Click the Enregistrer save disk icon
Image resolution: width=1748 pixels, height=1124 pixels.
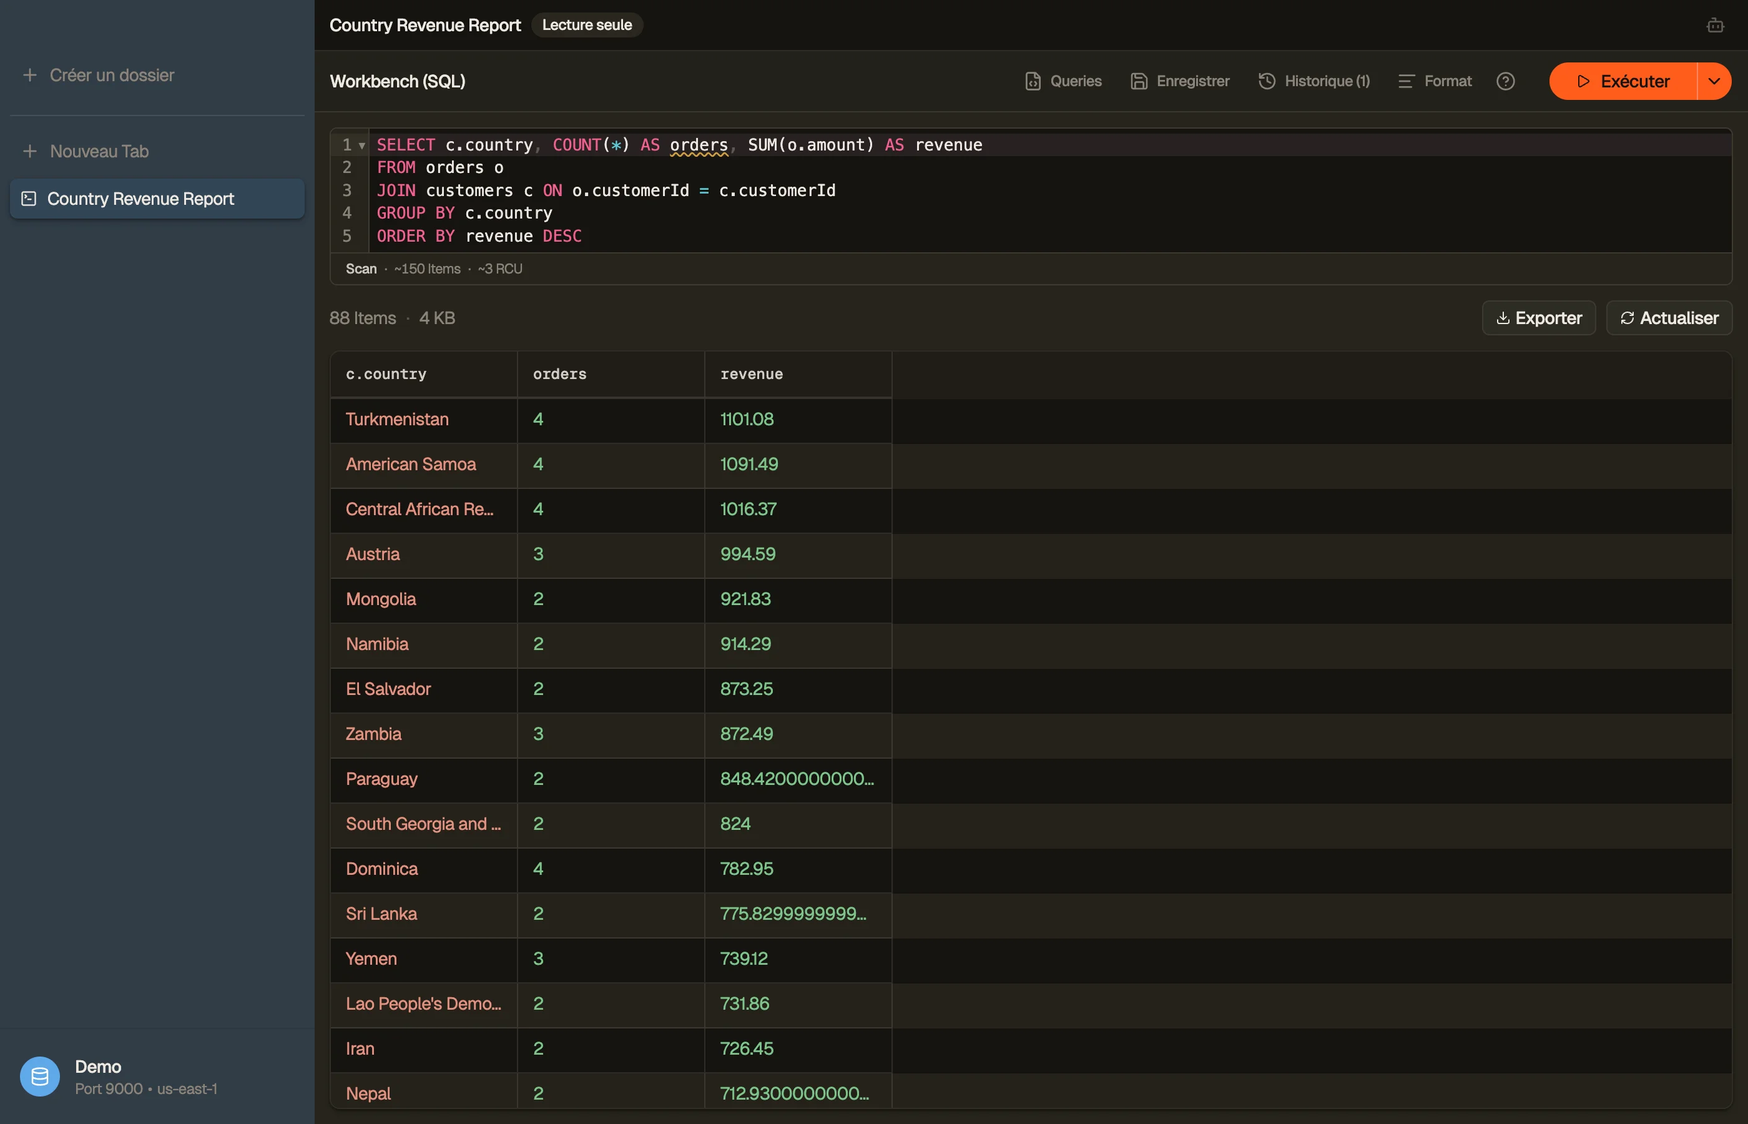pyautogui.click(x=1139, y=81)
